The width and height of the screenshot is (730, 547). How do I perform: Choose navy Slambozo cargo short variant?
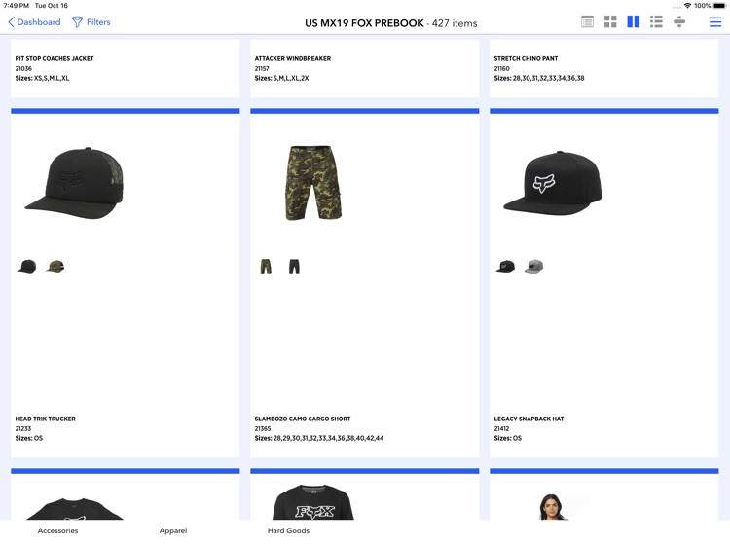294,267
